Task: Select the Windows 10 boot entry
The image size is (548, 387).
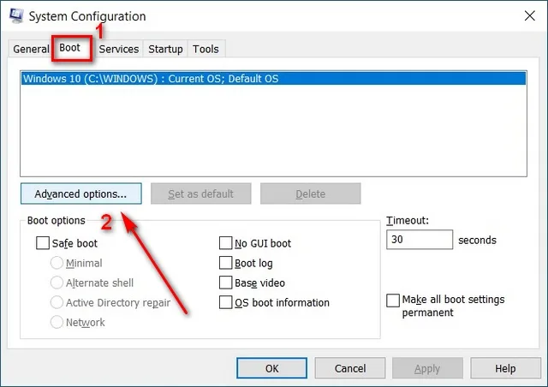Action: 274,79
